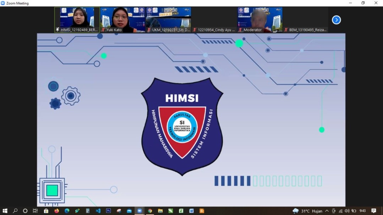Show next participants with the blue arrow
383x215 pixels.
tap(337, 20)
